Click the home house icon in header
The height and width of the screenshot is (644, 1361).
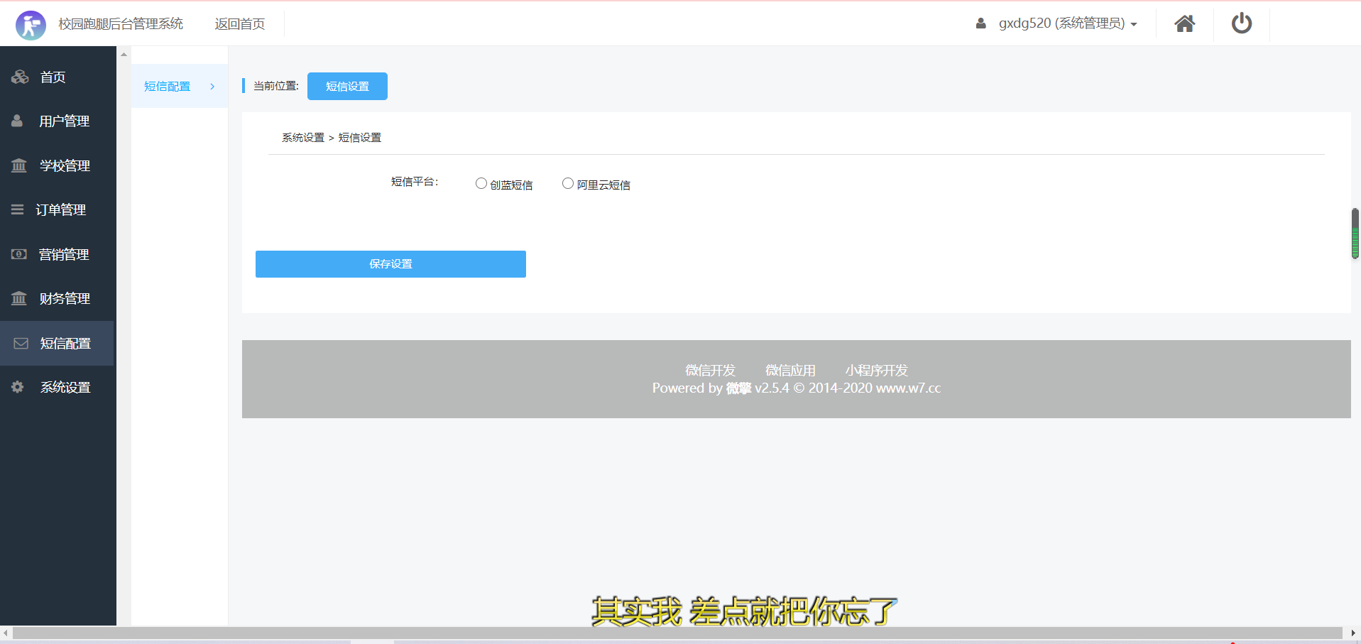click(x=1184, y=23)
